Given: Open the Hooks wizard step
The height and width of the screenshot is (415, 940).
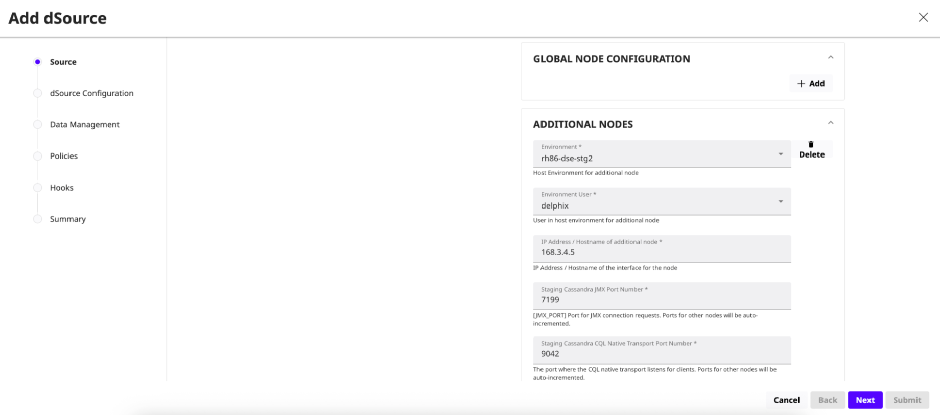Looking at the screenshot, I should (x=61, y=188).
